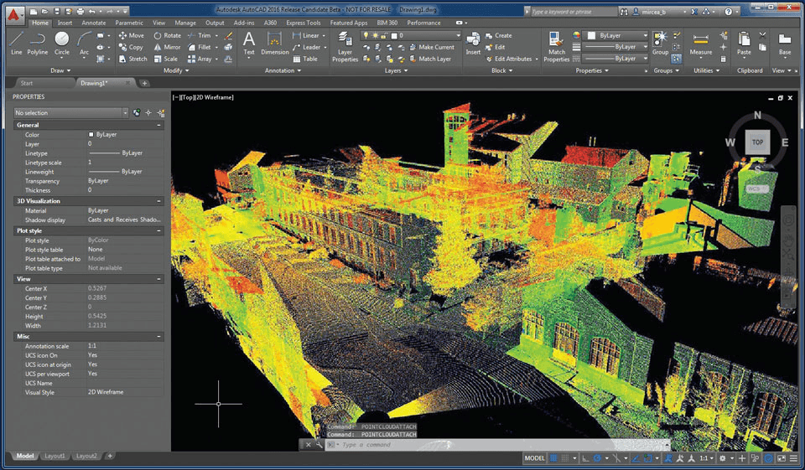Activate the Rotate command
This screenshot has height=470, width=805.
[x=168, y=35]
